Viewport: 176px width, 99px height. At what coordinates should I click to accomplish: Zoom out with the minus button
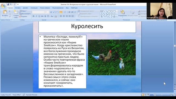155,95
